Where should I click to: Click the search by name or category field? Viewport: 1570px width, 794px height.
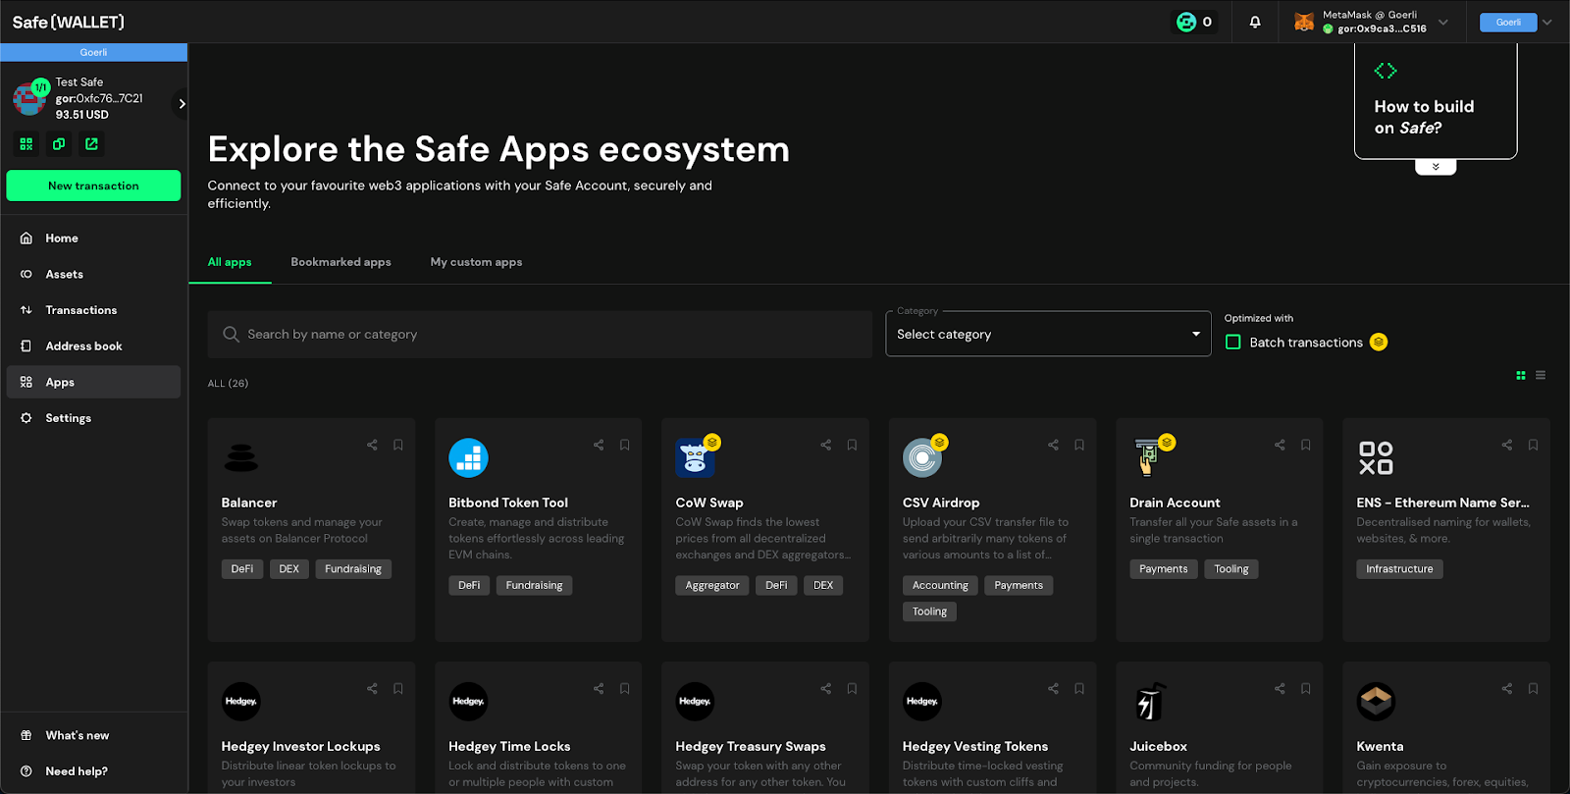click(540, 335)
